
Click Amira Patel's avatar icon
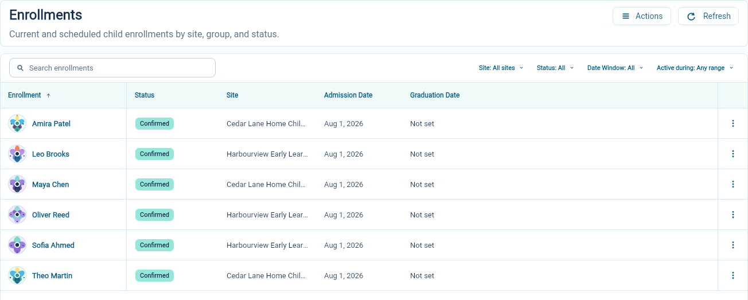(17, 123)
